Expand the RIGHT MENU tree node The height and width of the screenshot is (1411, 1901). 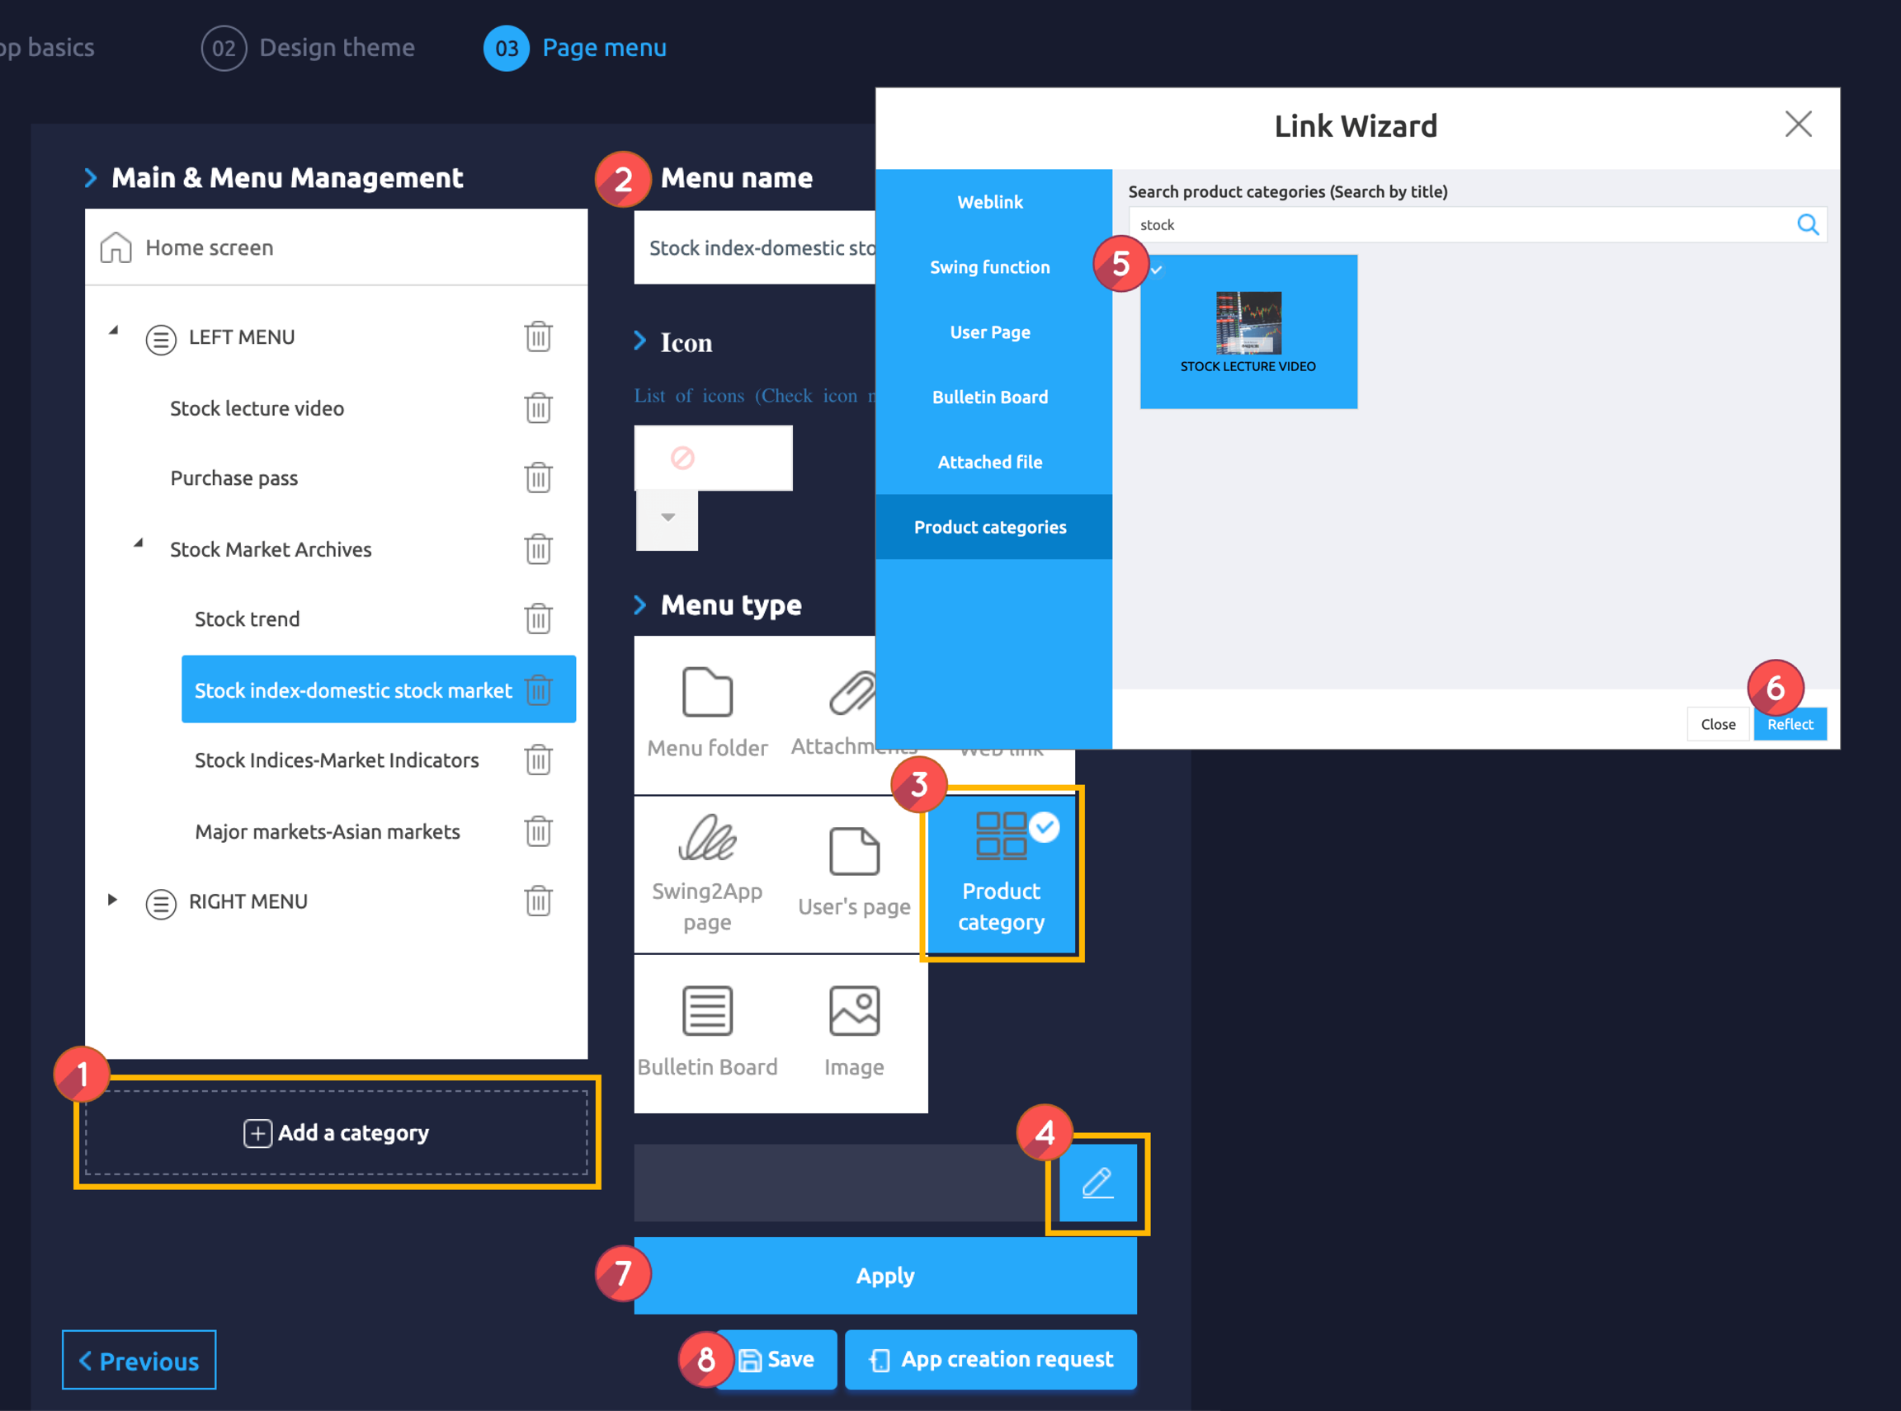click(112, 901)
